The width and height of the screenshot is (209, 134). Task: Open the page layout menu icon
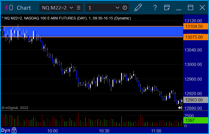pyautogui.click(x=167, y=8)
